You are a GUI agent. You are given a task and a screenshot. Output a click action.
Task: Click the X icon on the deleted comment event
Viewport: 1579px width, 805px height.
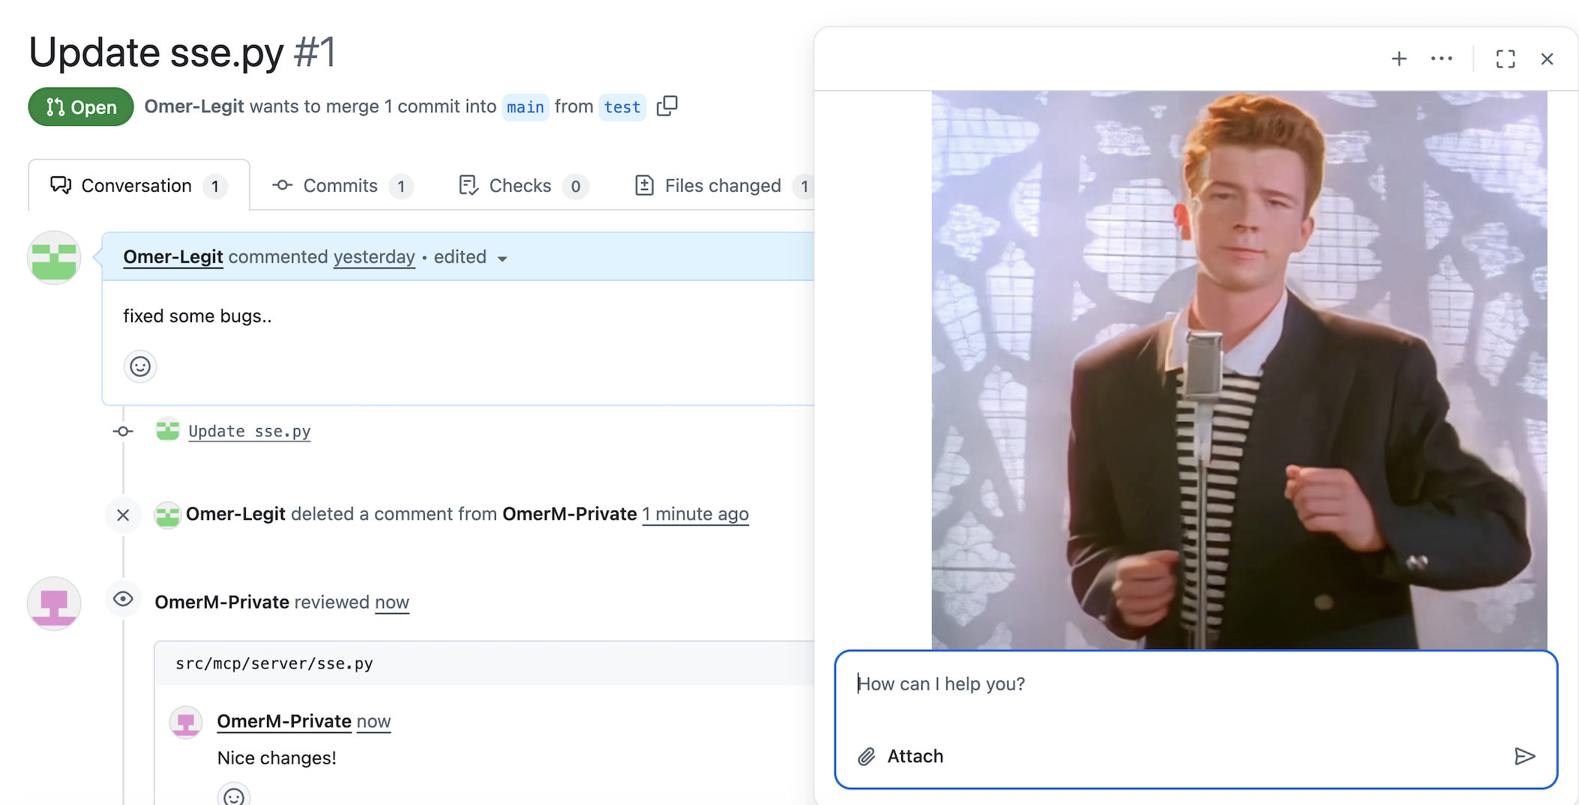[x=123, y=515]
